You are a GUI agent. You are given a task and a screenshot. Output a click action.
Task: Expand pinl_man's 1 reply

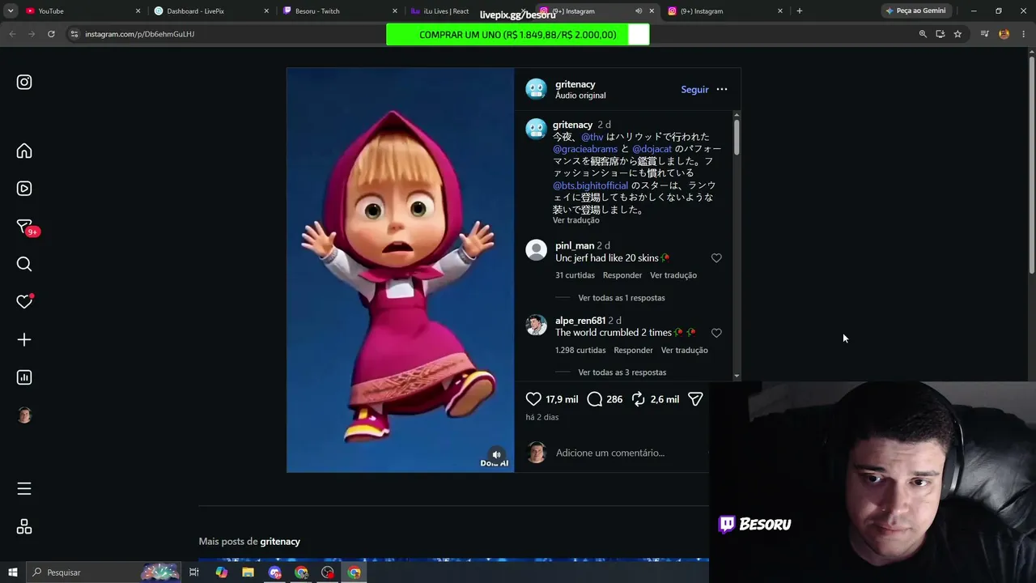[622, 298]
